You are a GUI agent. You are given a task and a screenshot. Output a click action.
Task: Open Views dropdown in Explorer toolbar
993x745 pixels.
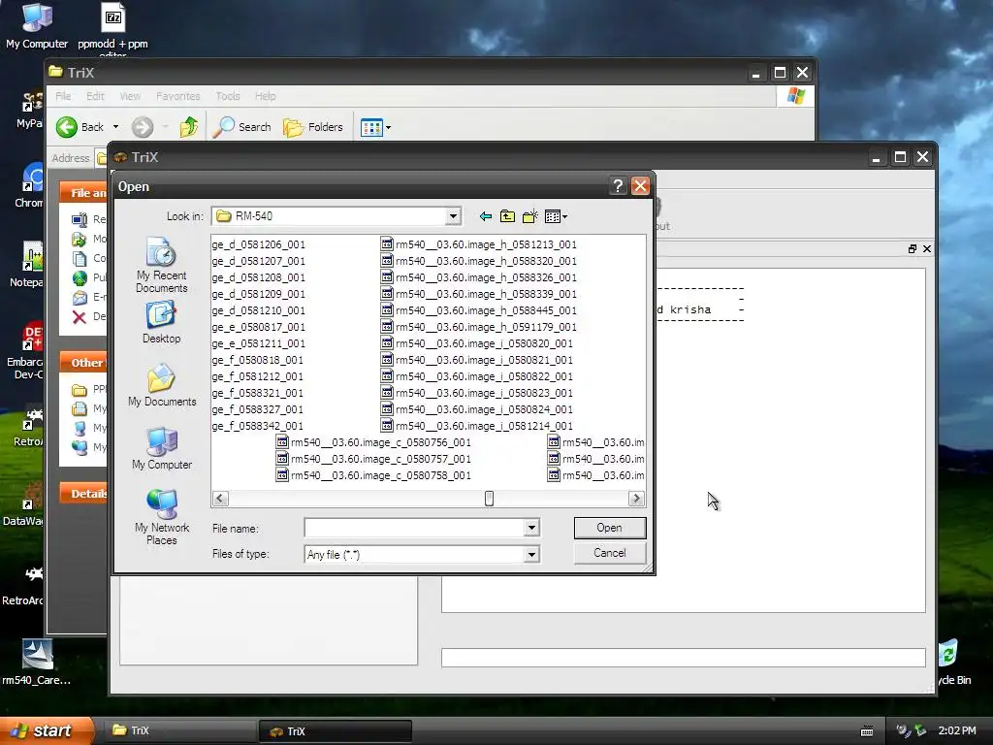point(375,127)
